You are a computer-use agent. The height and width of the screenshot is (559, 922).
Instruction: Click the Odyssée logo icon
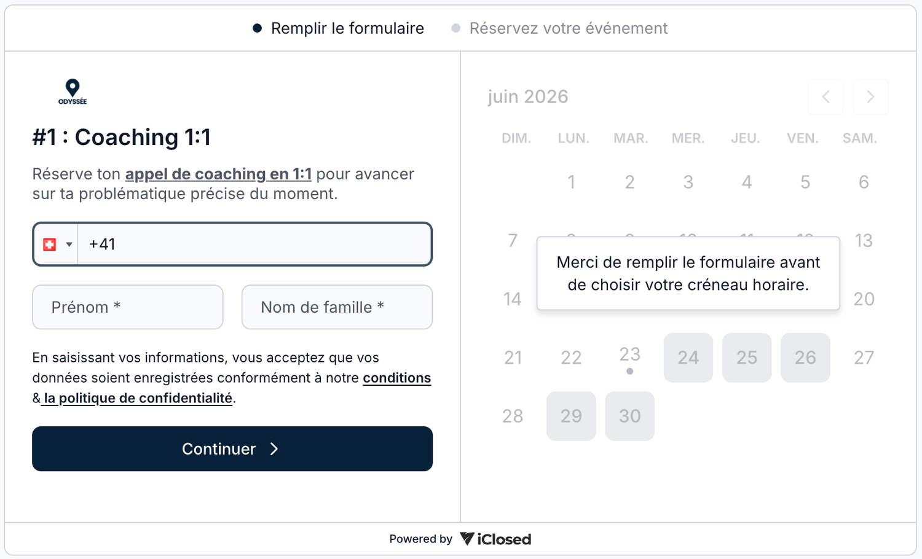point(73,92)
